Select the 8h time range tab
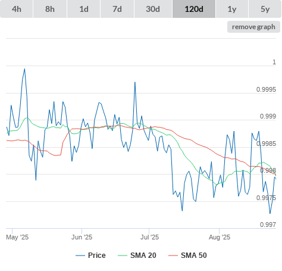 point(50,9)
